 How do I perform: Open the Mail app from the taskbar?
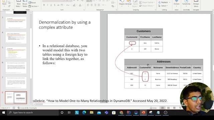pyautogui.click(x=99, y=113)
